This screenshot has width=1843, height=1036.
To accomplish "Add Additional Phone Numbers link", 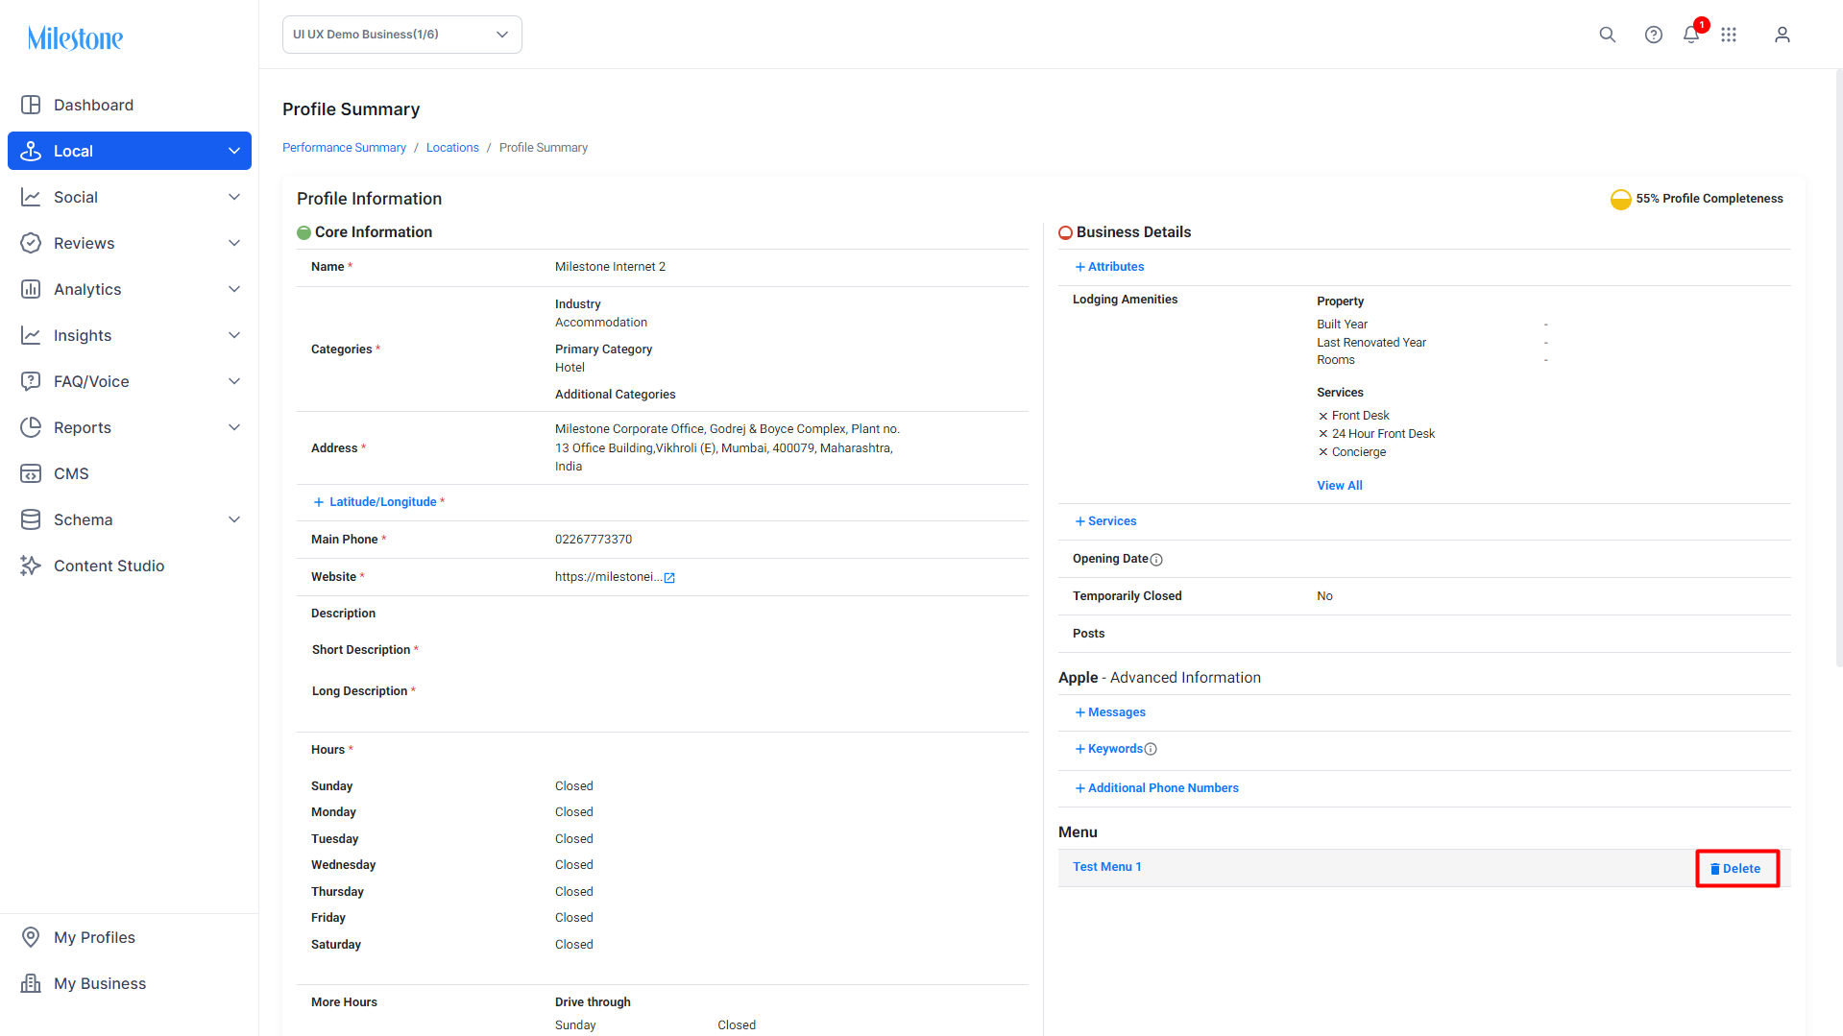I will click(1156, 788).
